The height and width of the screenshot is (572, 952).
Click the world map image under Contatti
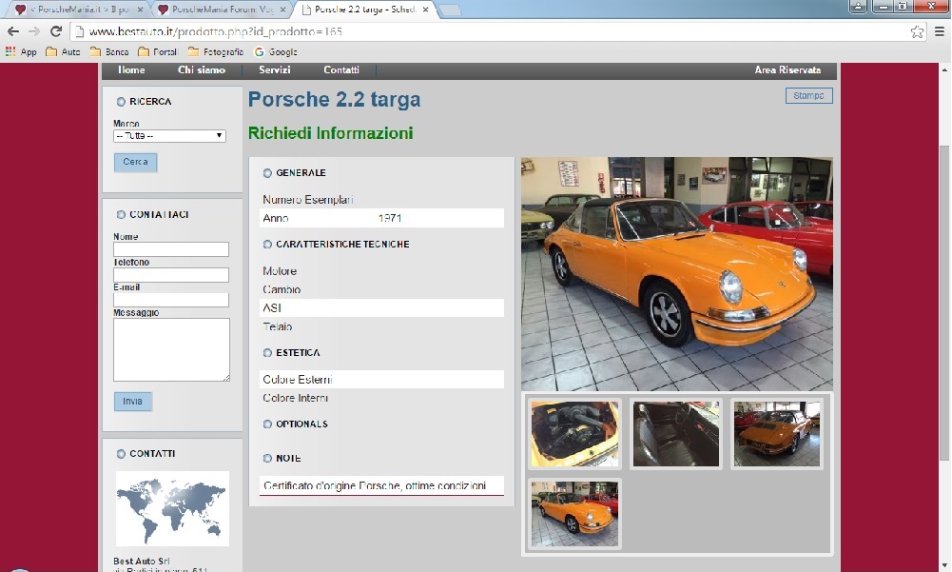[x=172, y=509]
